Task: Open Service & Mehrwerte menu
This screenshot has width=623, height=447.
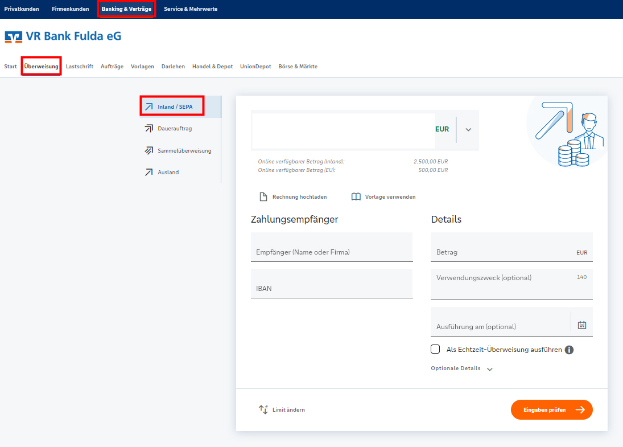Action: [x=191, y=9]
